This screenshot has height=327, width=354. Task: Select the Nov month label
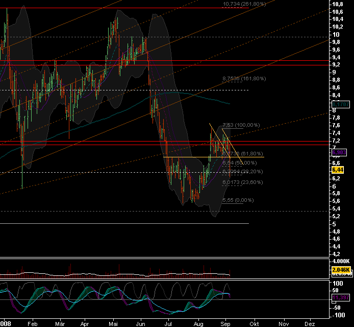coord(284,324)
